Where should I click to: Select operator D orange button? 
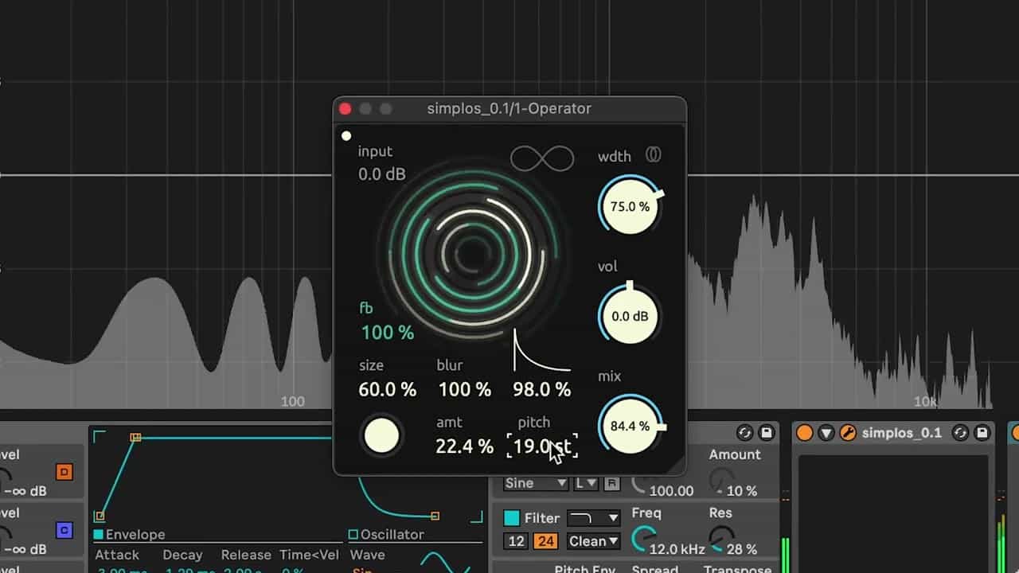pyautogui.click(x=64, y=472)
